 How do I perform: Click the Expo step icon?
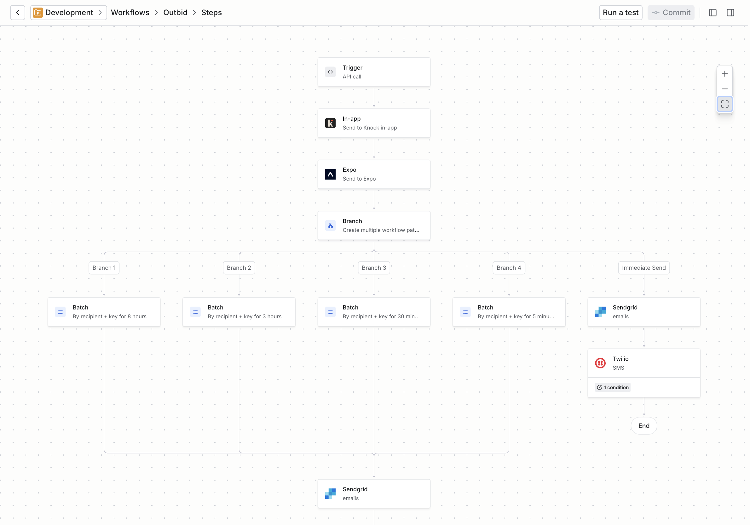click(x=330, y=174)
